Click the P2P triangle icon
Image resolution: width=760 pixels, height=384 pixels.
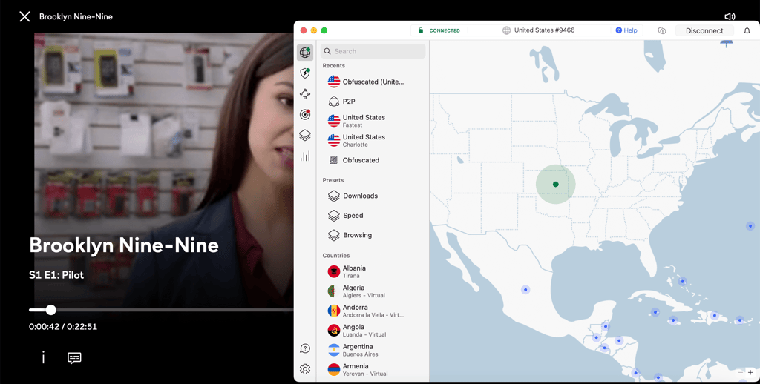333,102
